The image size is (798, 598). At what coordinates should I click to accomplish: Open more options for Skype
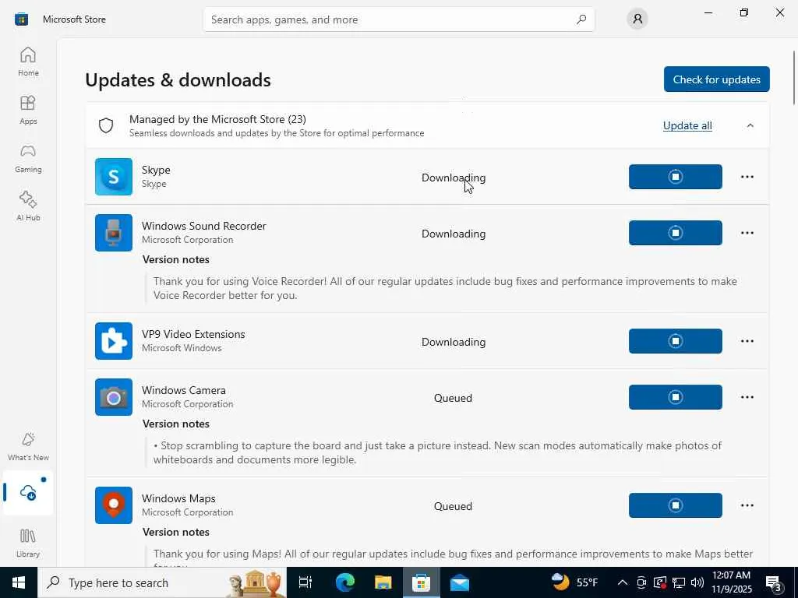(x=747, y=177)
